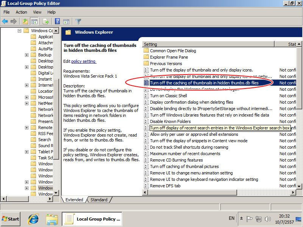Screen dimensions: 303x227
Task: Click the policy setting link
Action: 83,61
